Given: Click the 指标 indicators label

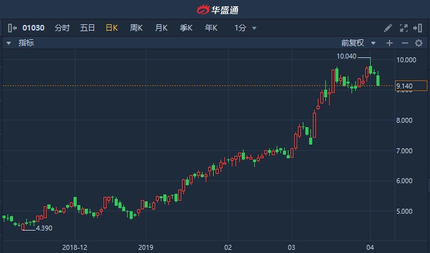Looking at the screenshot, I should click(x=26, y=43).
